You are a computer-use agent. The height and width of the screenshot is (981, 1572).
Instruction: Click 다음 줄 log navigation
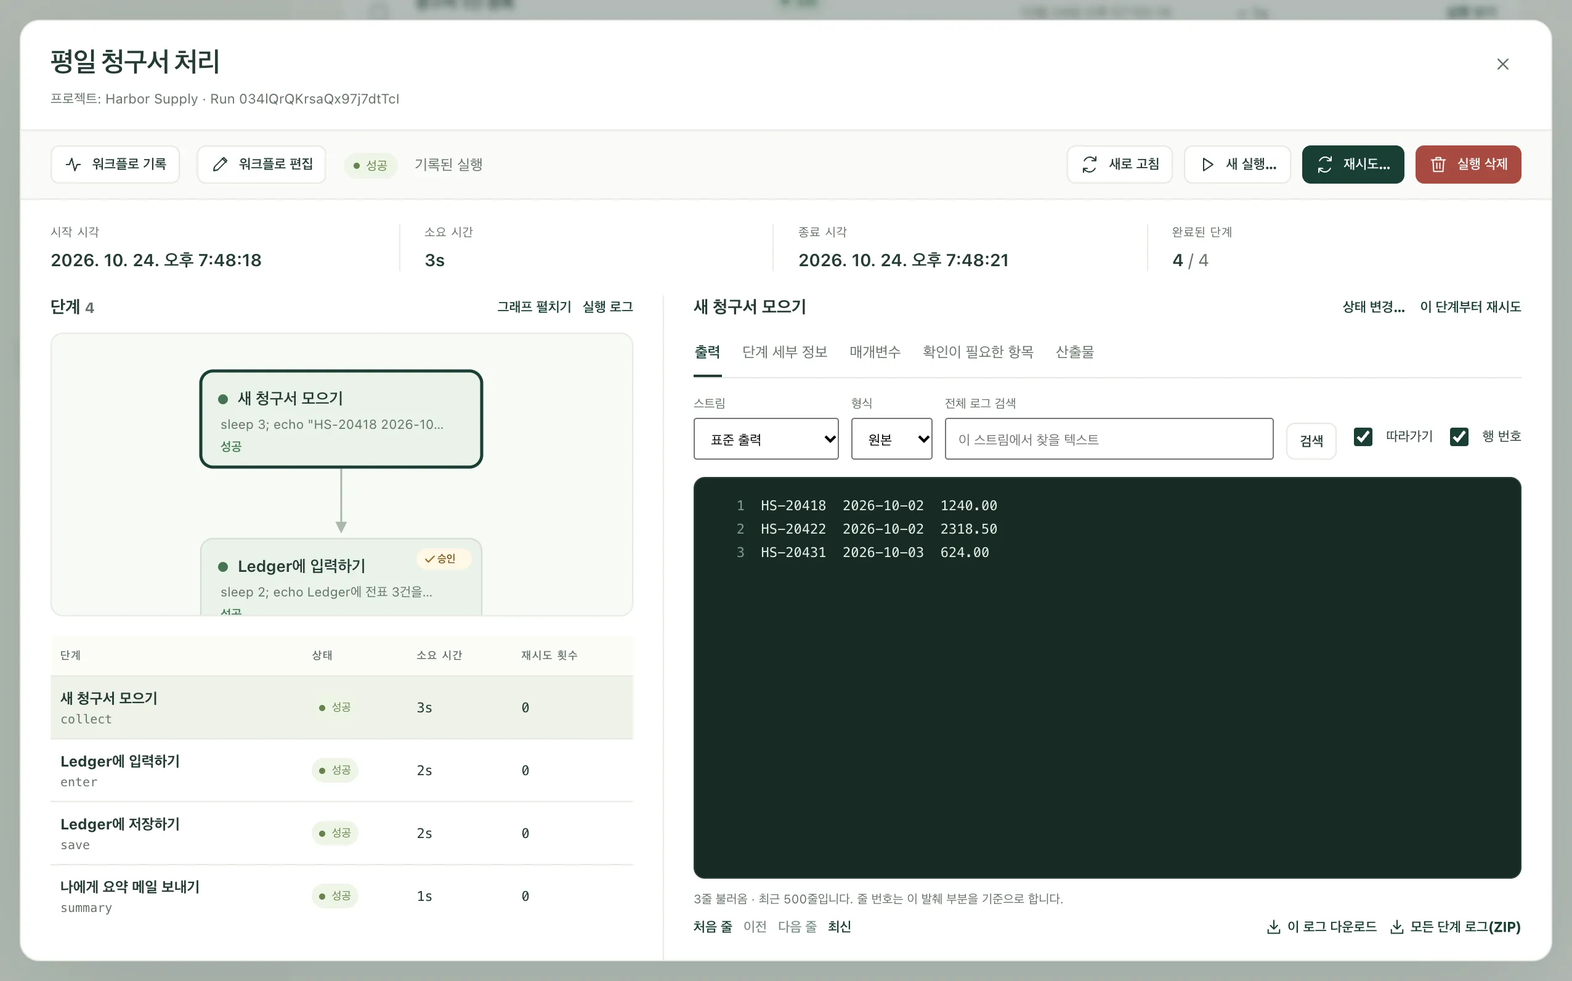click(x=797, y=927)
